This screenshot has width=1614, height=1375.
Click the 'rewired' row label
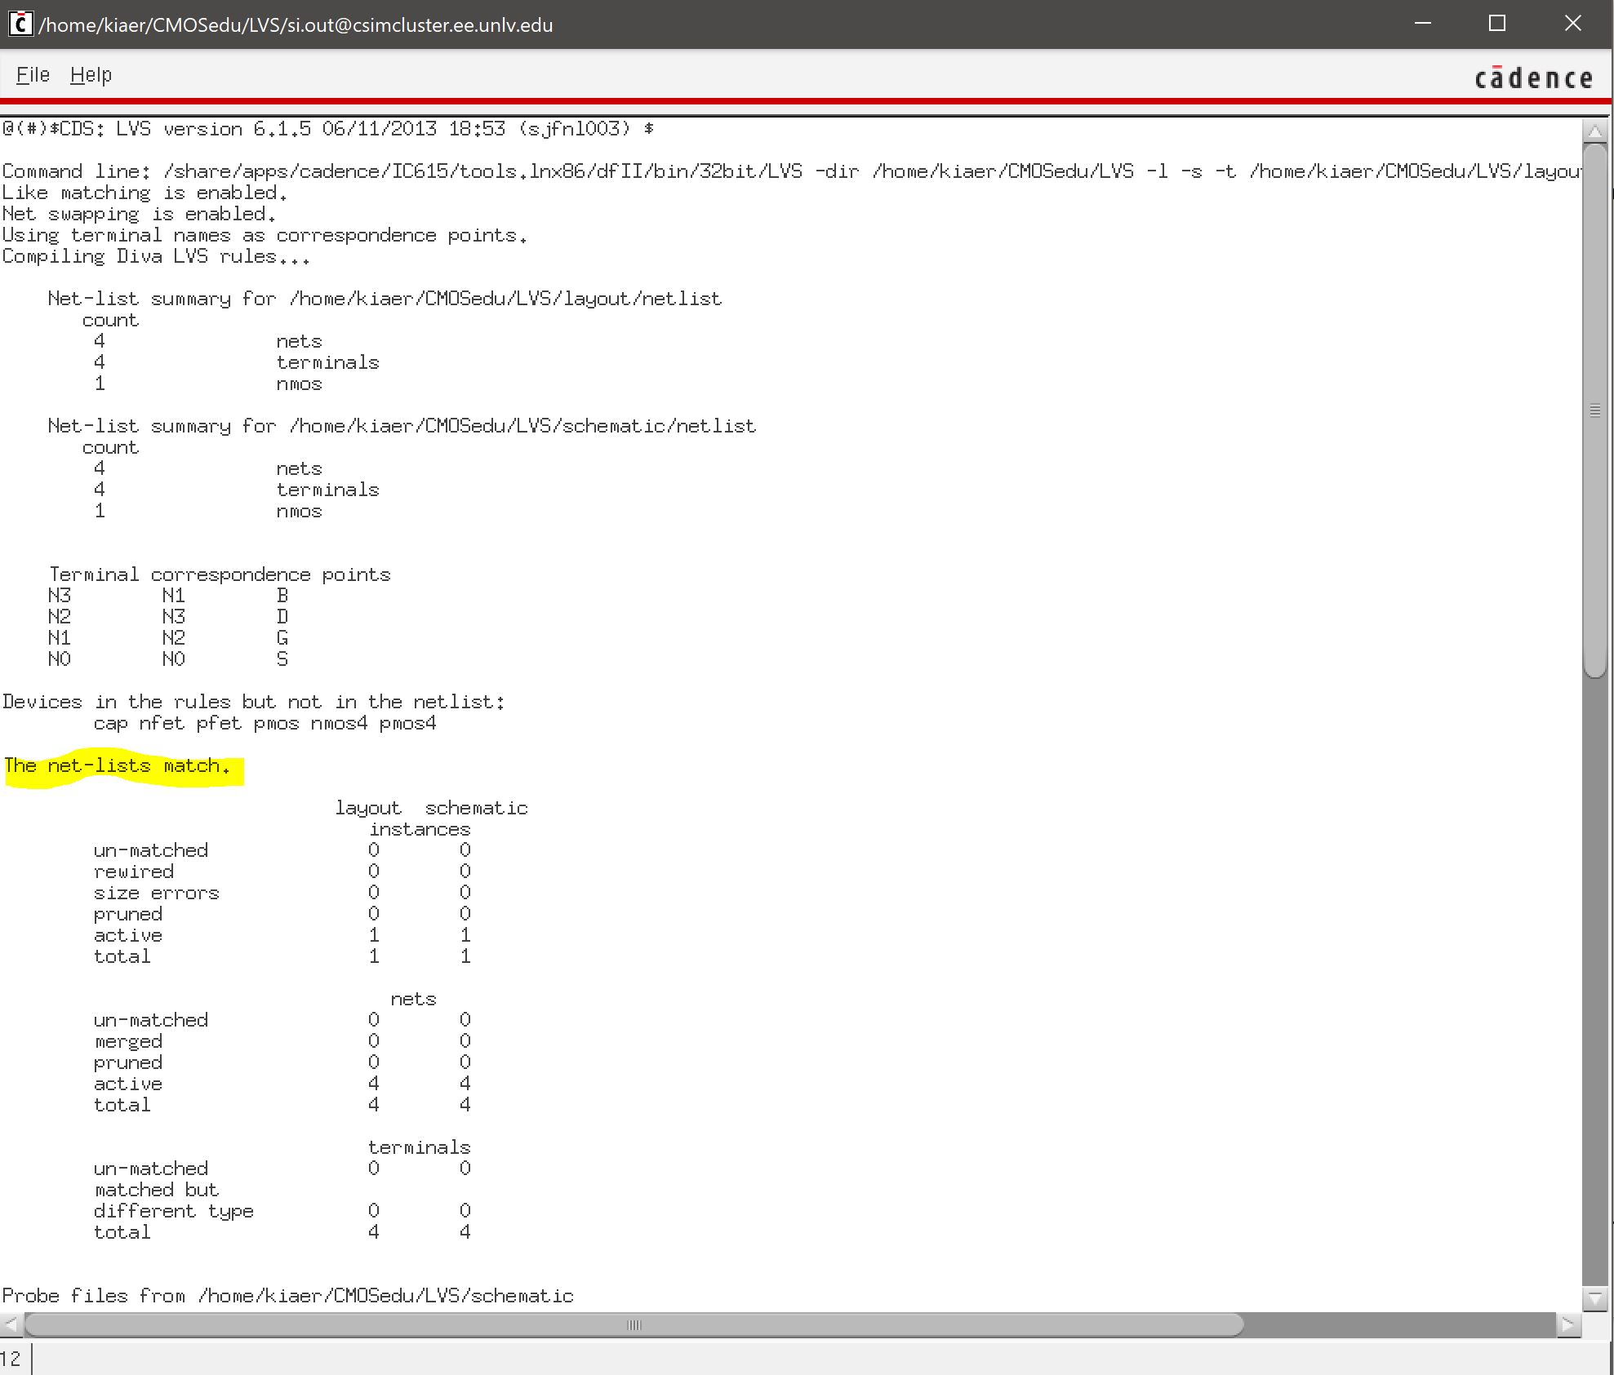click(x=133, y=872)
